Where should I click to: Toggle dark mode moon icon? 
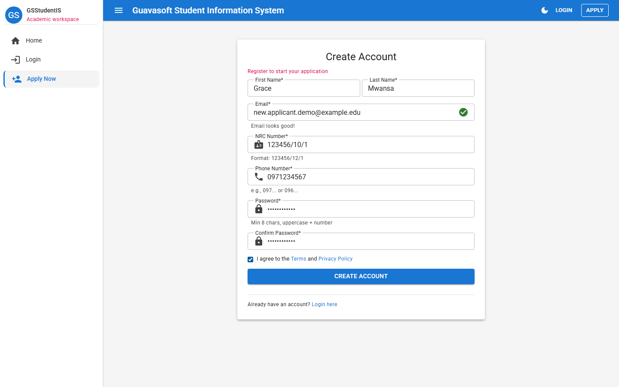[545, 10]
